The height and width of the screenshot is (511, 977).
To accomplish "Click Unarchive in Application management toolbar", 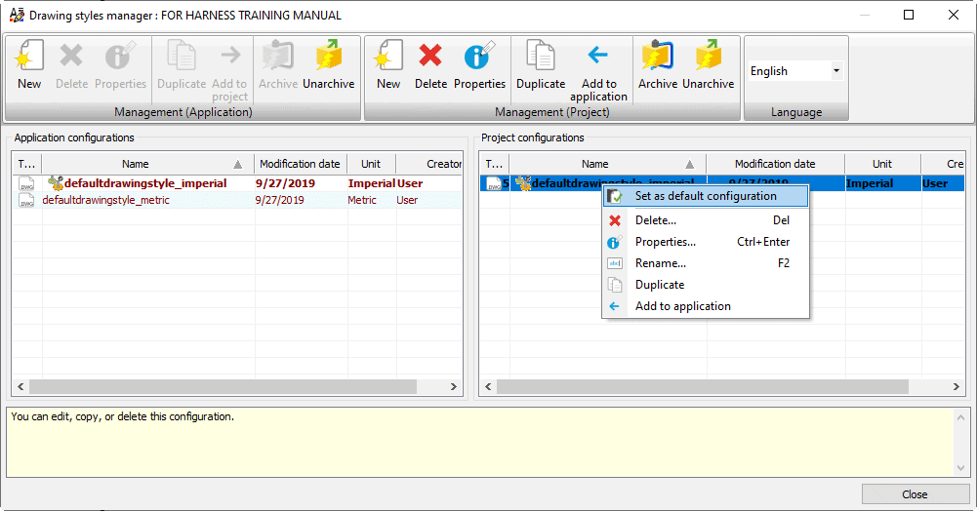I will point(328,65).
